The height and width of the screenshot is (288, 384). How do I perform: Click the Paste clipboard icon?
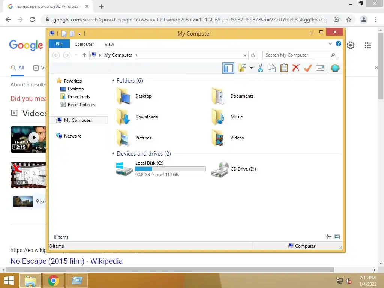click(284, 68)
